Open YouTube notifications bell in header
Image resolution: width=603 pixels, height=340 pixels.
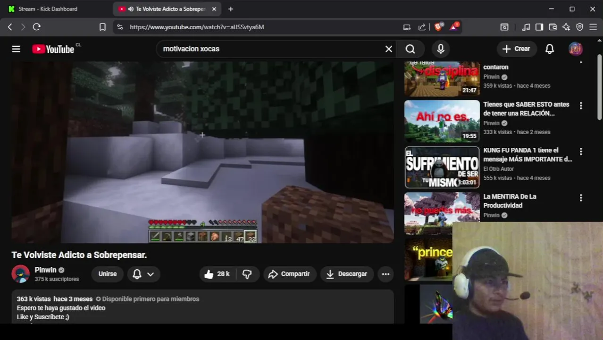click(550, 49)
